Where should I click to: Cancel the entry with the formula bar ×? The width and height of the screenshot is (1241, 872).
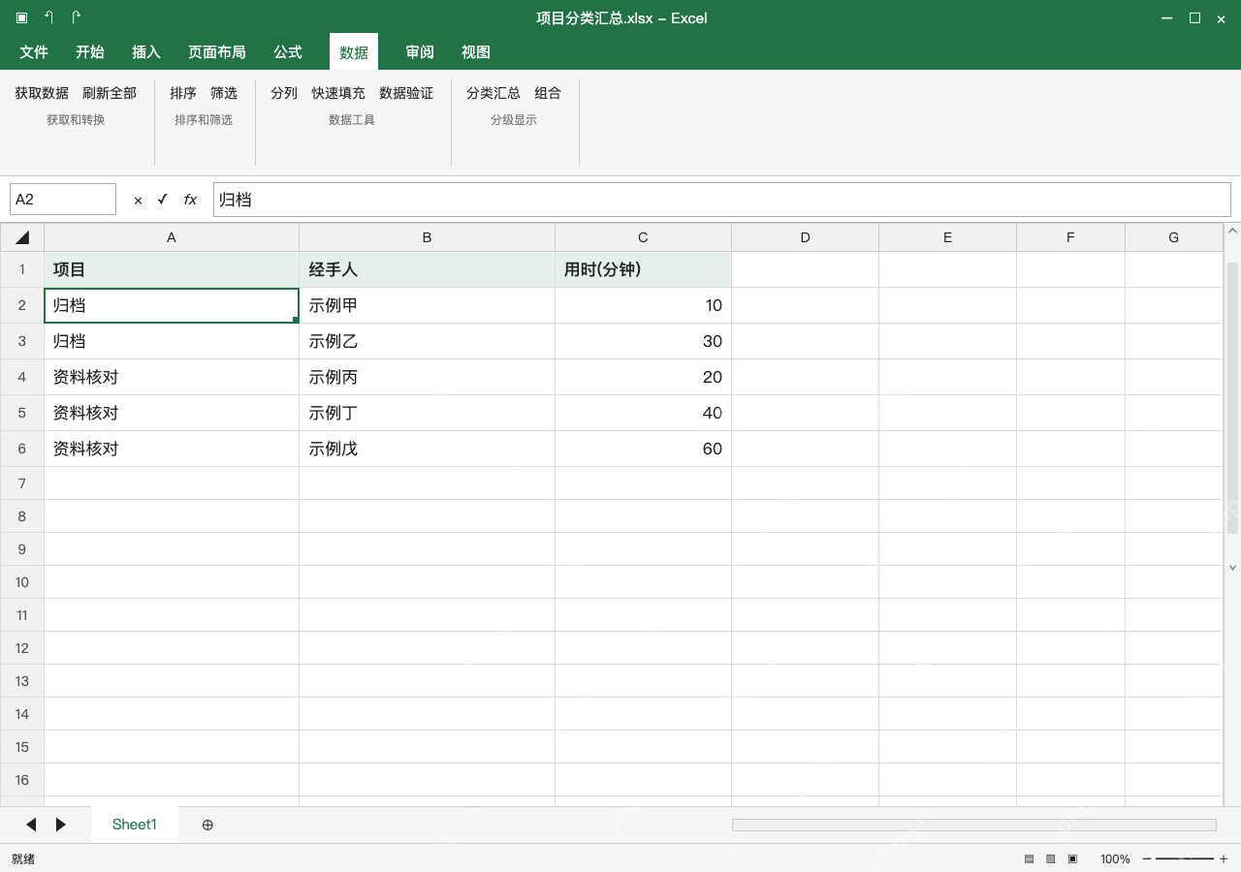(x=138, y=200)
